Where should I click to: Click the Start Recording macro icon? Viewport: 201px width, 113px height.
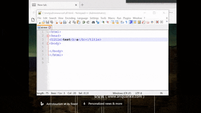point(157,22)
